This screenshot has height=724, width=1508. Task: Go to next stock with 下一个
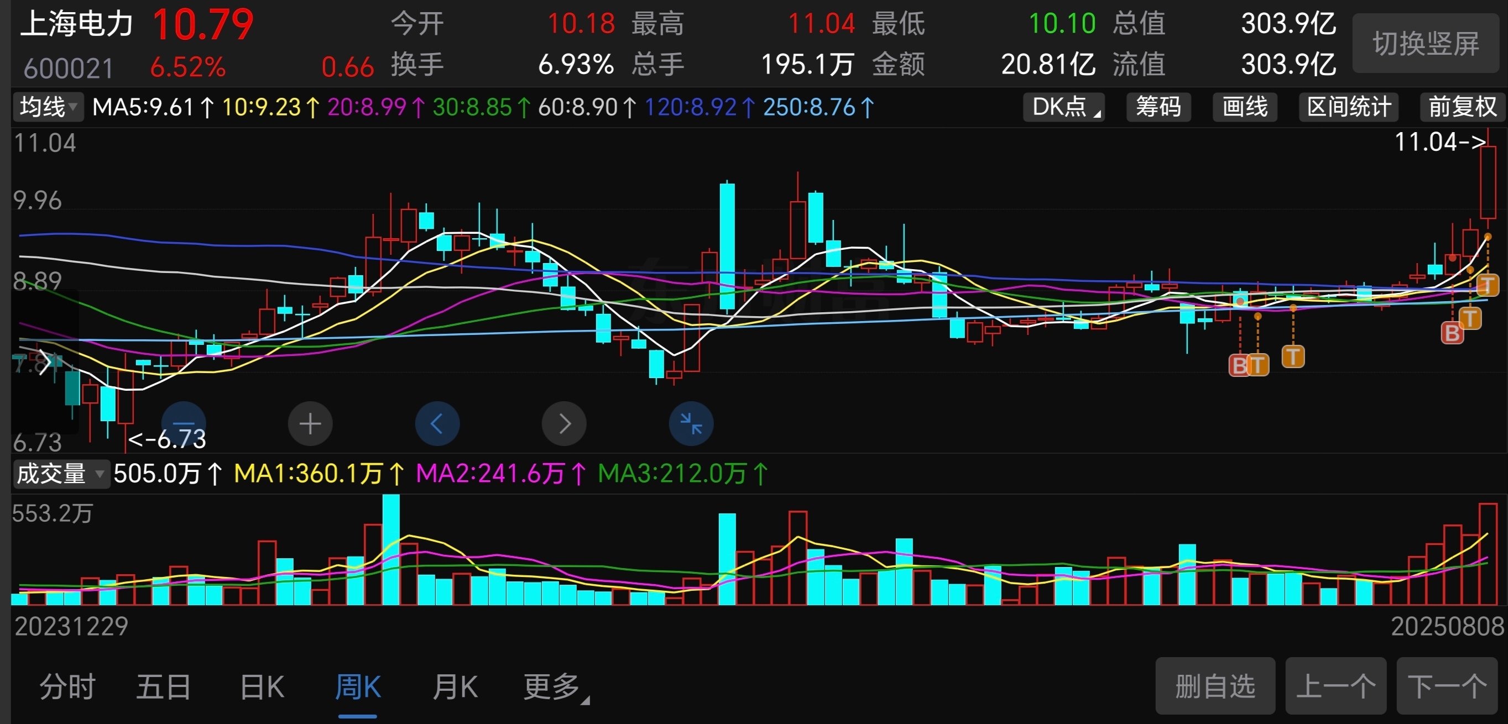click(x=1447, y=685)
